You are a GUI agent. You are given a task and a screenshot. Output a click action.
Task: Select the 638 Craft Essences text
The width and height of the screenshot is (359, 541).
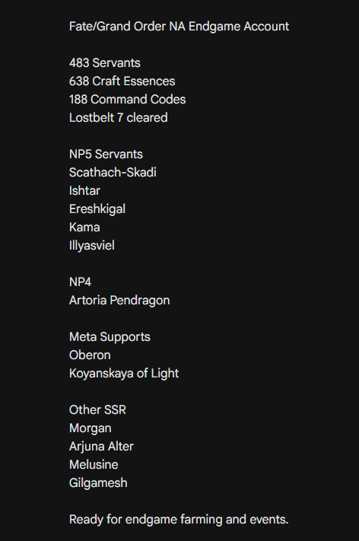(x=122, y=81)
